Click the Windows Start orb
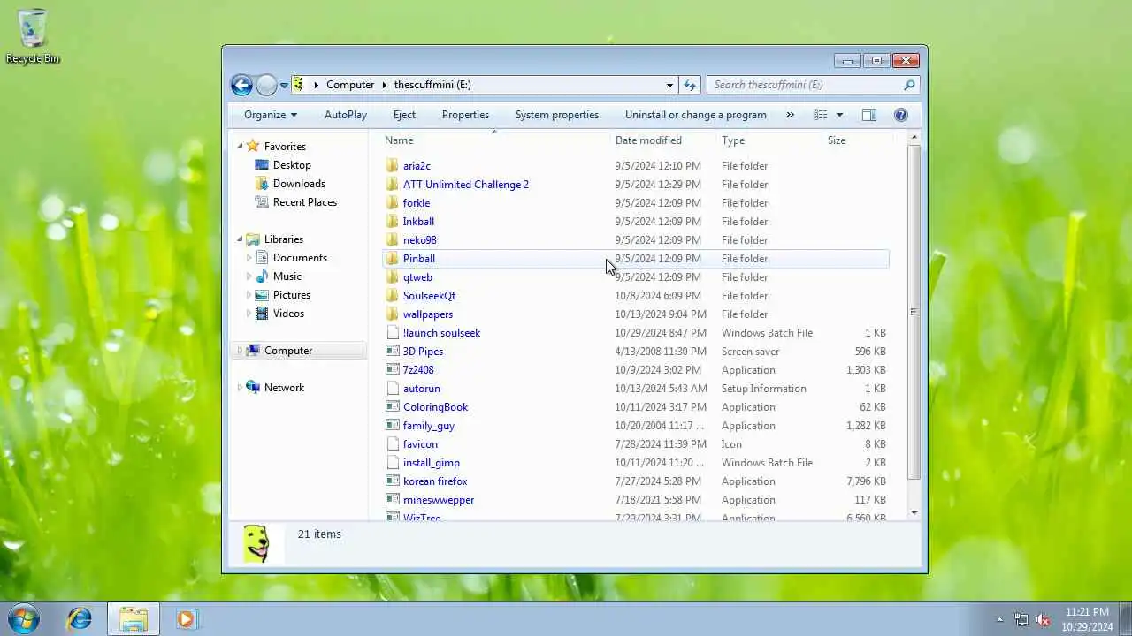This screenshot has width=1132, height=636. click(24, 618)
